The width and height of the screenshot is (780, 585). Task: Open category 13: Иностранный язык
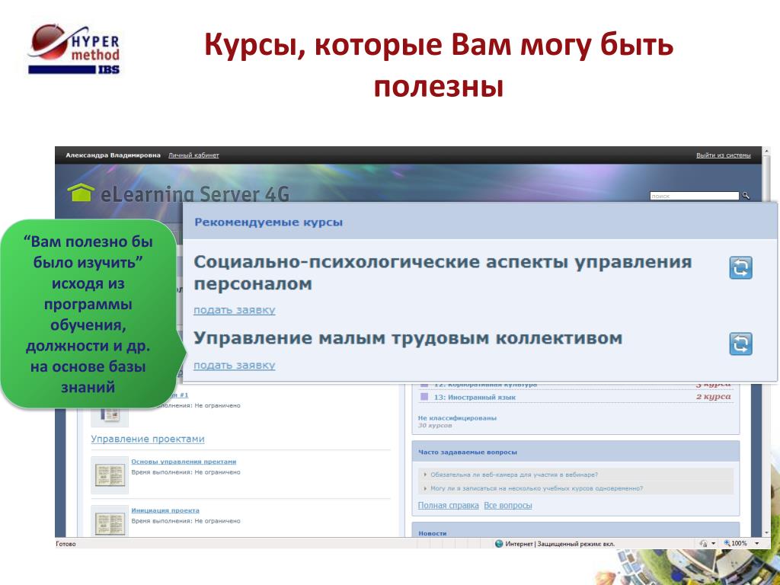click(x=475, y=398)
